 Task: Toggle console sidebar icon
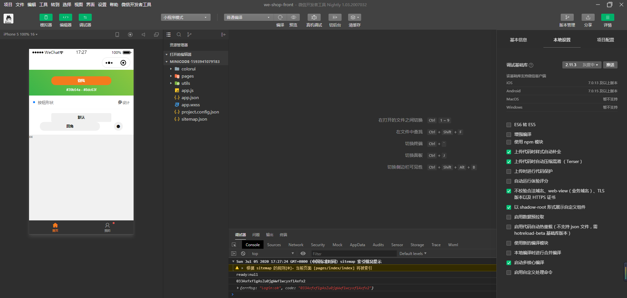coord(233,254)
